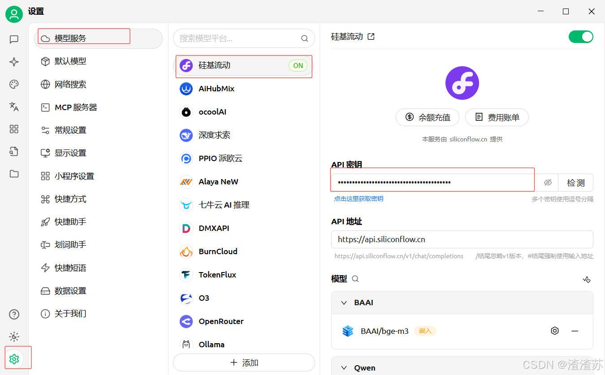Open 关于我们 settings menu

(x=98, y=314)
